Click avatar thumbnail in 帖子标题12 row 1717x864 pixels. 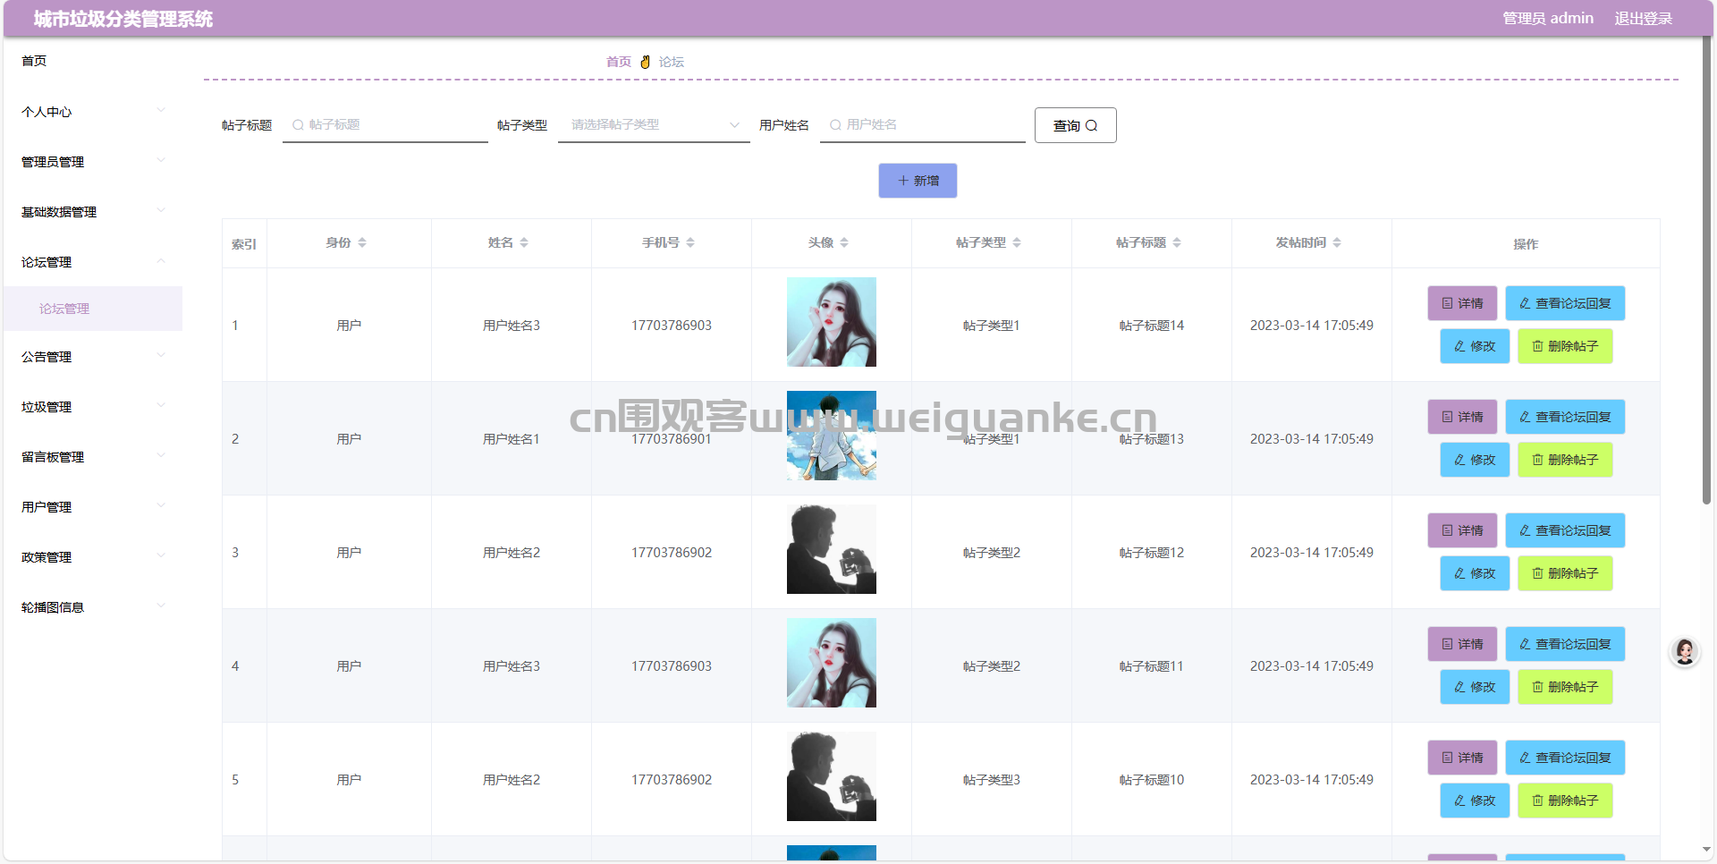832,549
